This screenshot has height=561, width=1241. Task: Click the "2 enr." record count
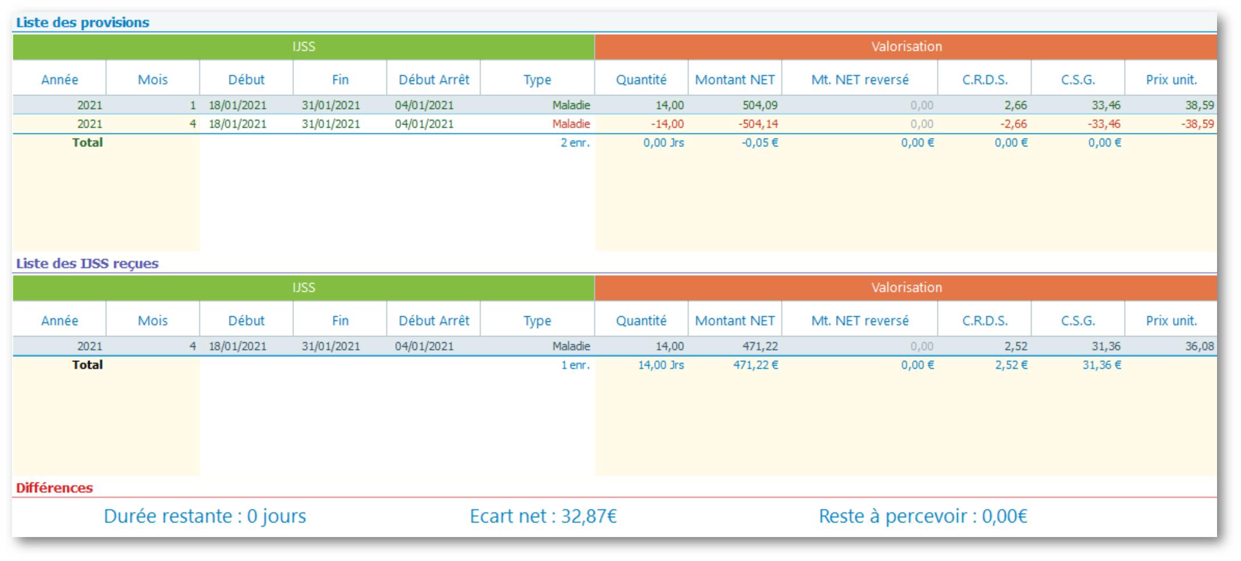click(575, 143)
